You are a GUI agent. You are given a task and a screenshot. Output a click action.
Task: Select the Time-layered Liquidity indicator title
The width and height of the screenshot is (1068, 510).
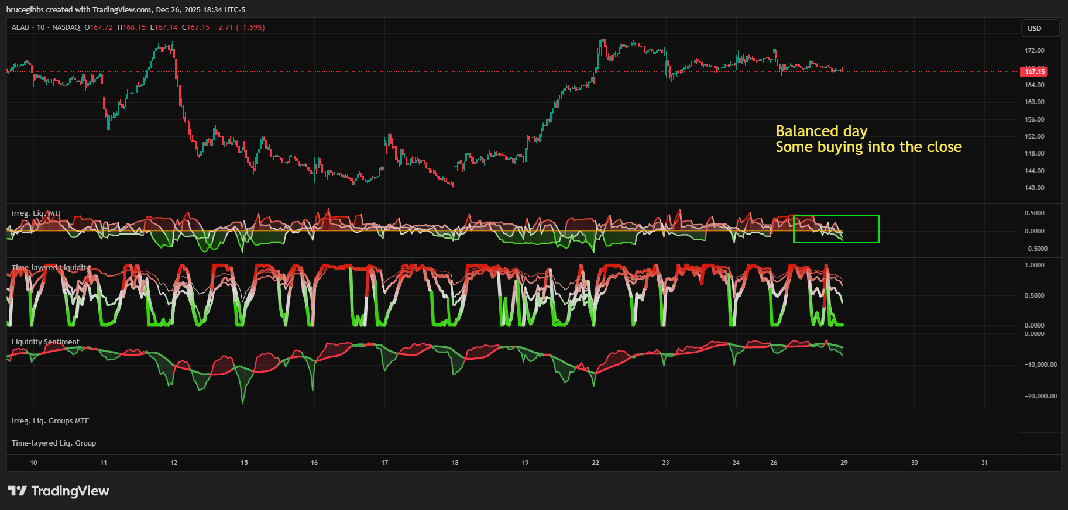point(50,268)
